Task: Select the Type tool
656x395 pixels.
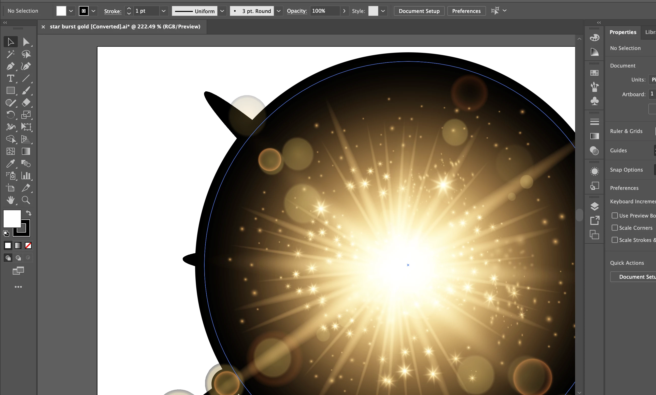Action: [10, 78]
